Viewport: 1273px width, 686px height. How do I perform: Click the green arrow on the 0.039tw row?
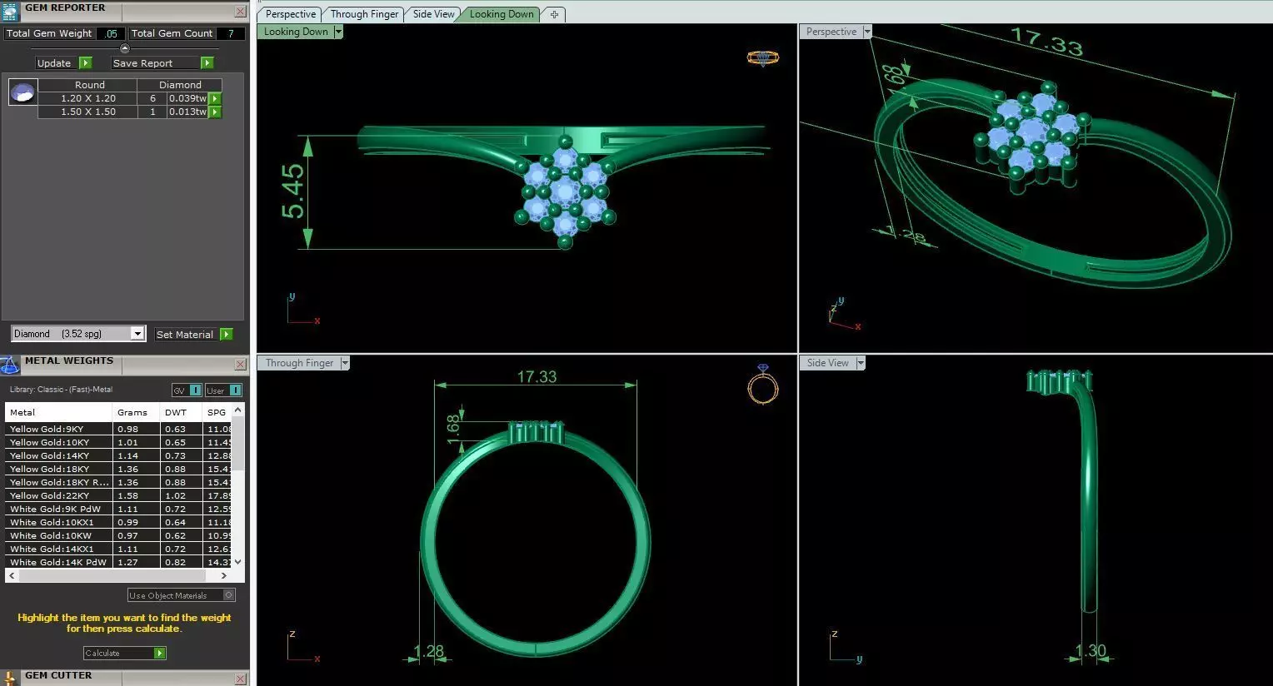[x=215, y=98]
